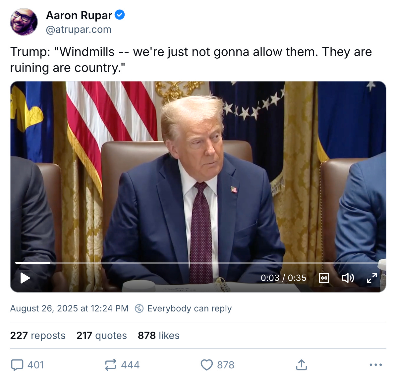
Task: Toggle closed captions on the video
Action: pyautogui.click(x=324, y=278)
